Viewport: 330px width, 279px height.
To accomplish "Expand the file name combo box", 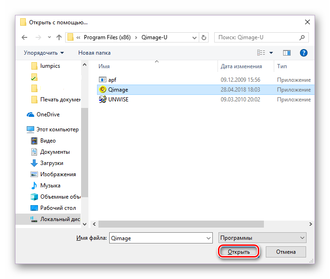I will pyautogui.click(x=208, y=238).
